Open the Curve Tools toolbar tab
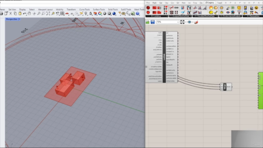Viewport: 263px width, 148px height. 85,9
